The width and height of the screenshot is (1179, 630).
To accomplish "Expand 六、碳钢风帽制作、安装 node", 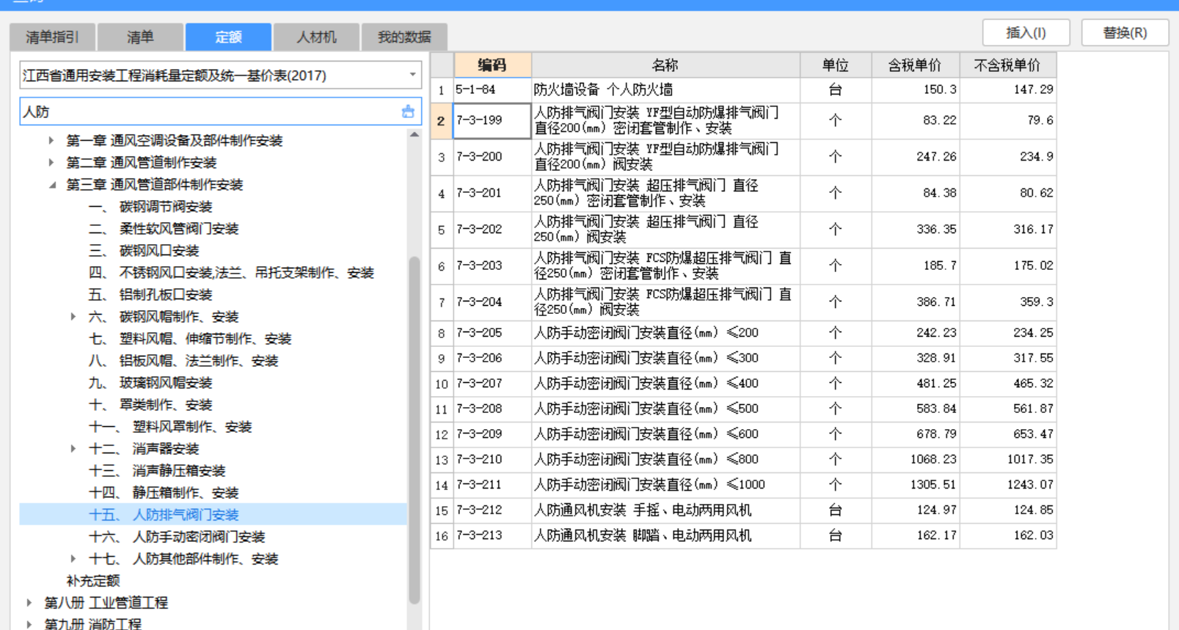I will point(73,317).
